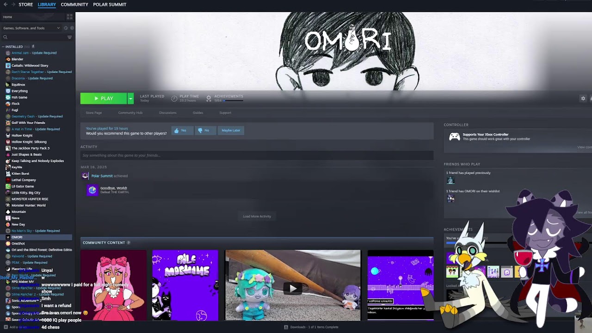Select Geometry Dash - Update Required
Viewport: 592px width, 333px height.
(x=37, y=117)
